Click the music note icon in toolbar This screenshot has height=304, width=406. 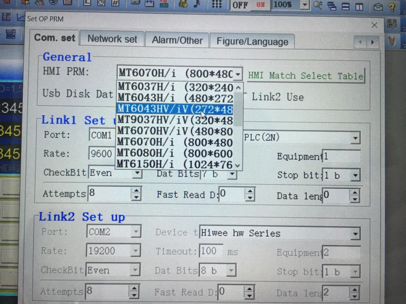coord(197,4)
